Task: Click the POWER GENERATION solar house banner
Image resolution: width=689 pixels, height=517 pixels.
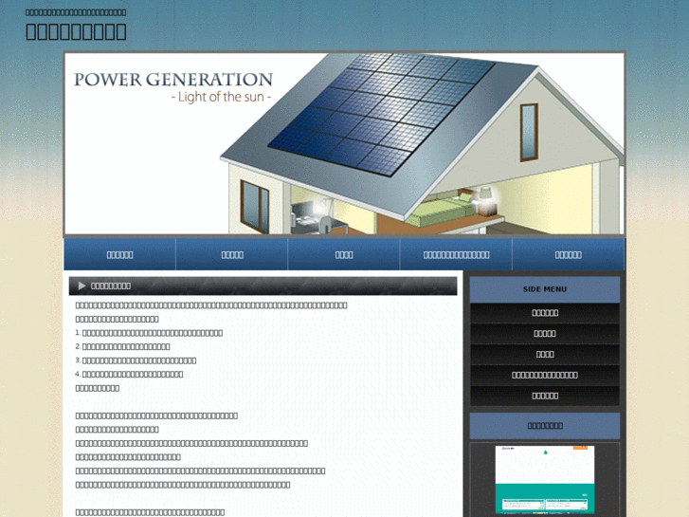Action: point(345,143)
